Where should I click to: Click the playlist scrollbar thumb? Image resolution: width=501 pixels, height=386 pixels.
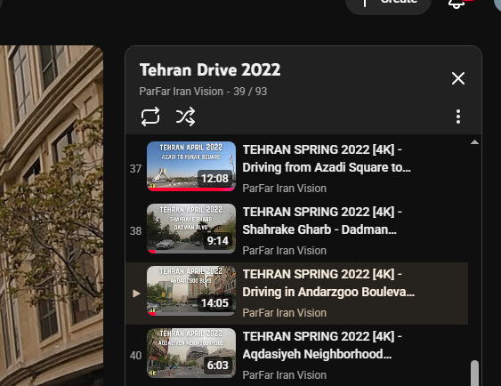475,373
